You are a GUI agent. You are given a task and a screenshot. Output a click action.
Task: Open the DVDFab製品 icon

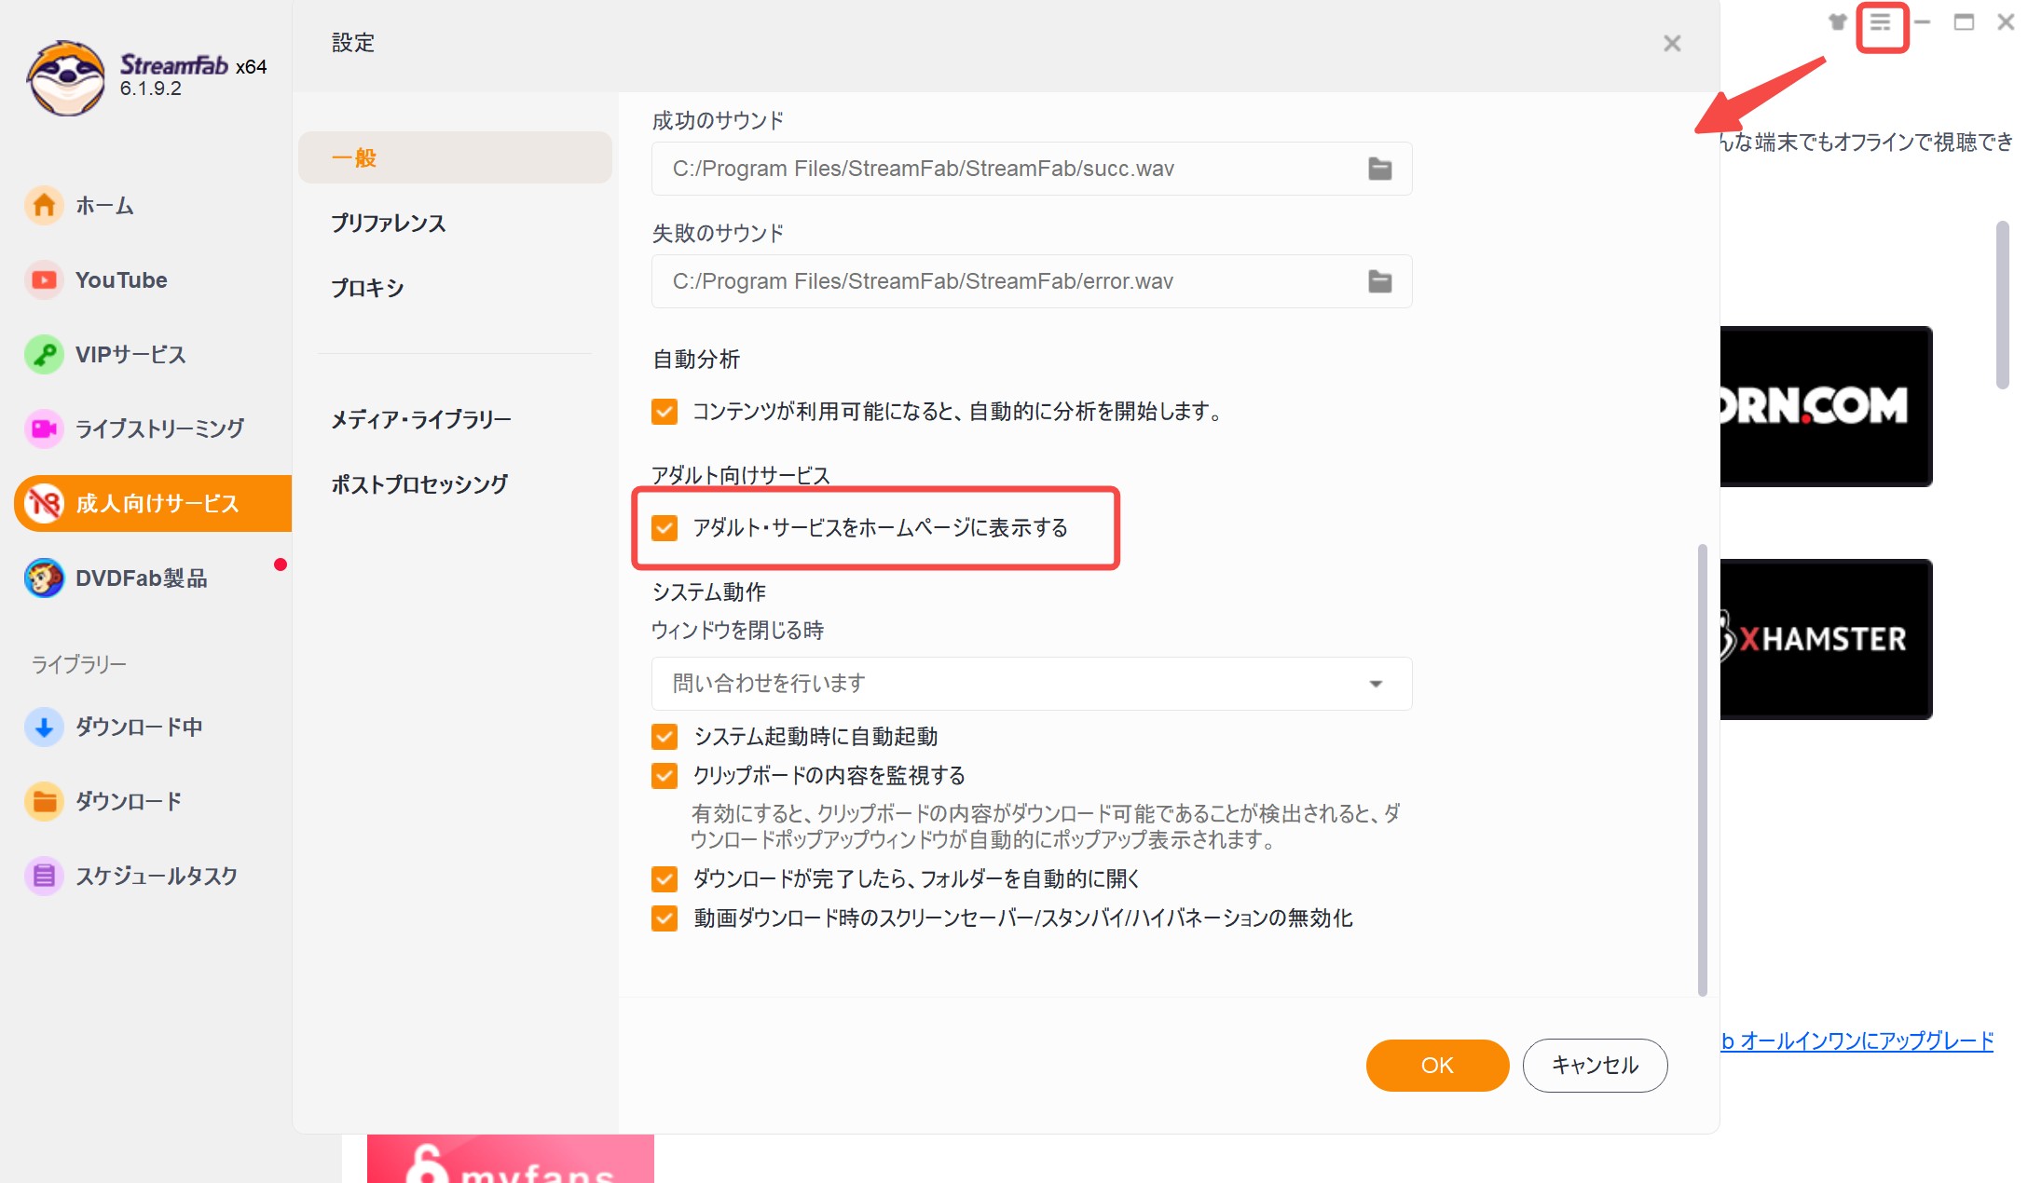(44, 578)
